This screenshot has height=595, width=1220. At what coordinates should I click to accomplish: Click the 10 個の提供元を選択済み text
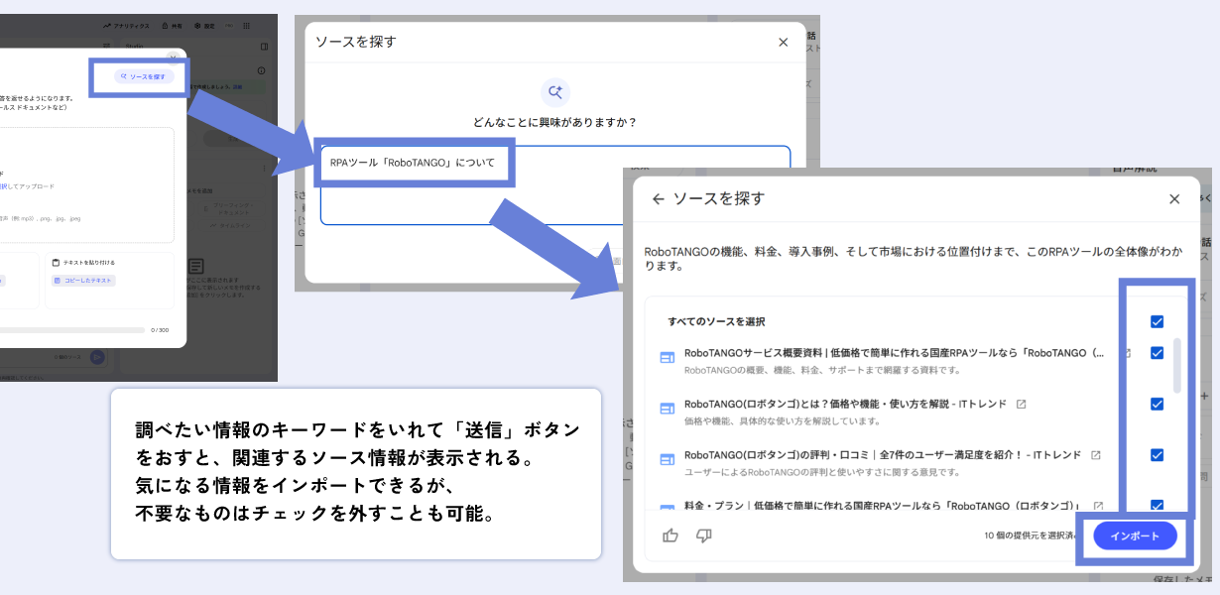tap(1029, 536)
